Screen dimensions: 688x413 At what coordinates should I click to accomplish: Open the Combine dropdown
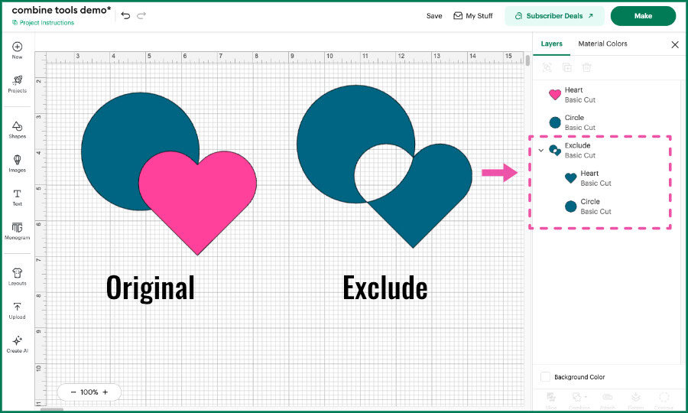coord(579,399)
